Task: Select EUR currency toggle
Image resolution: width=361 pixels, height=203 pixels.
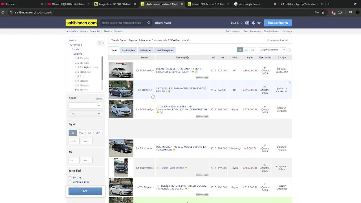Action: (89, 133)
